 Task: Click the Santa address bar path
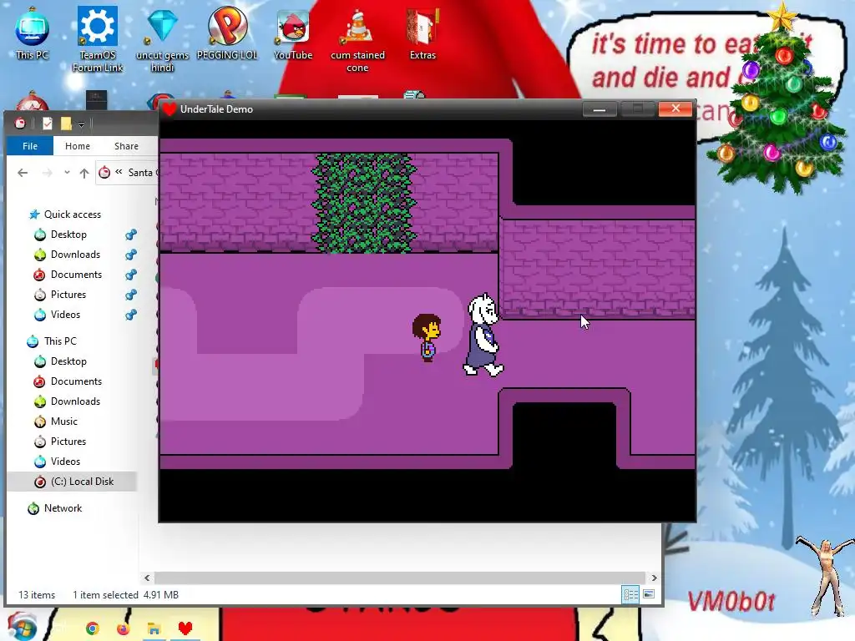[x=140, y=172]
